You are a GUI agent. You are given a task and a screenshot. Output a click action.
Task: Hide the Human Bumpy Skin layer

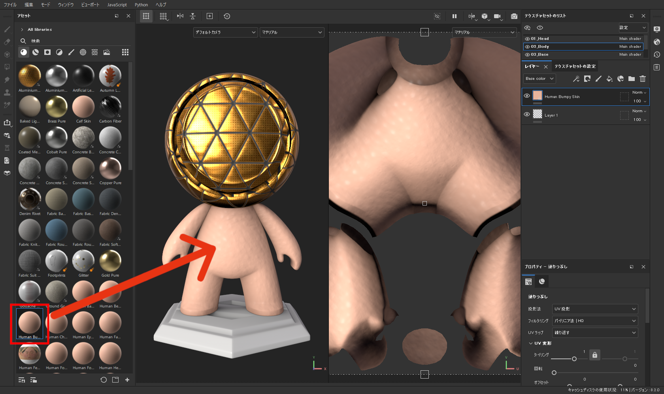point(527,96)
